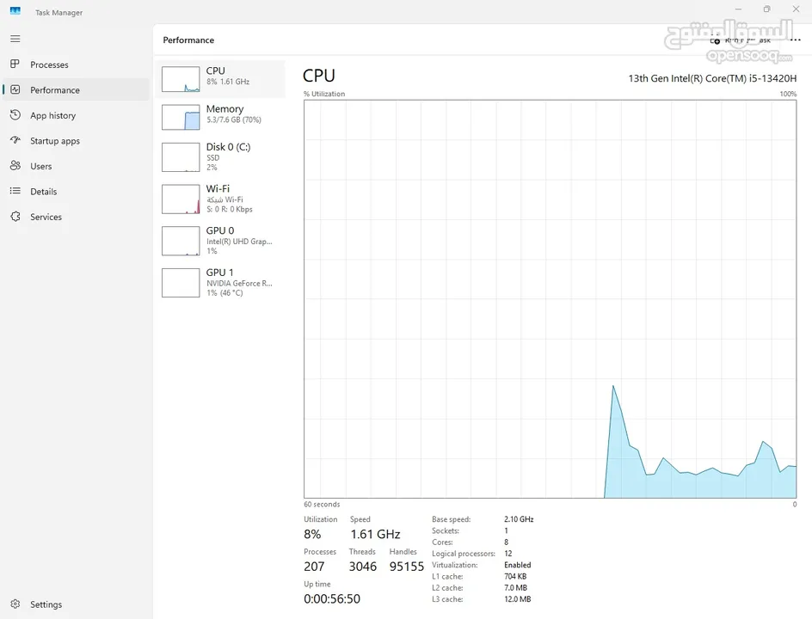Open the Settings page
The height and width of the screenshot is (619, 812).
point(46,604)
